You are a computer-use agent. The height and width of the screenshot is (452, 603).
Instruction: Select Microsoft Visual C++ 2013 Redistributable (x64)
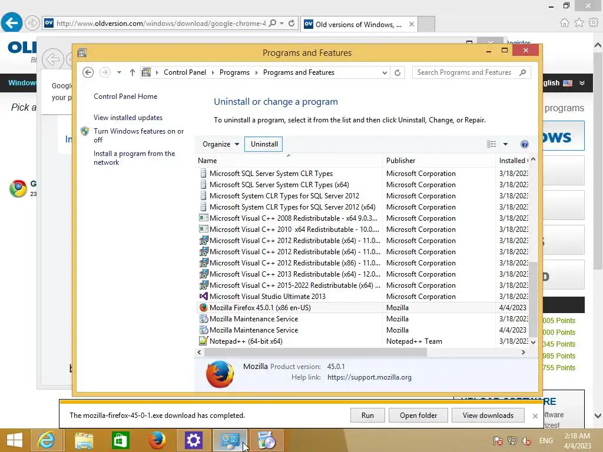294,274
